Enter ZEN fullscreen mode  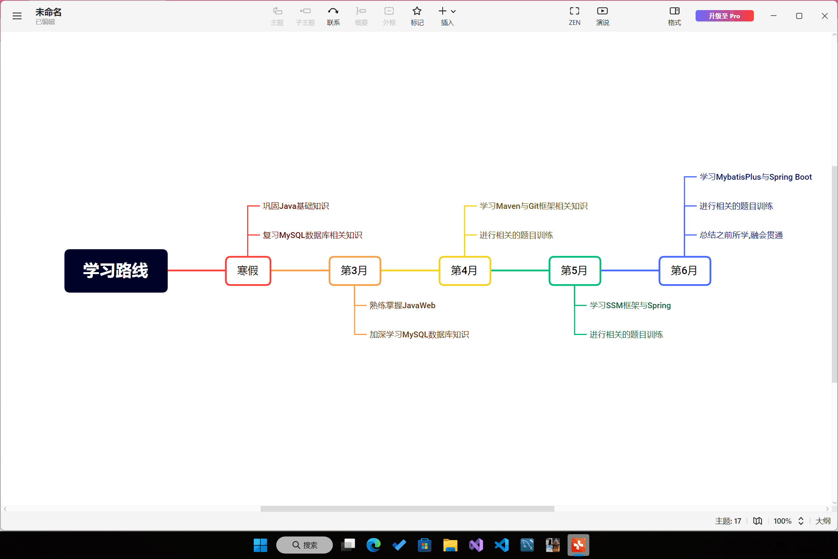pyautogui.click(x=574, y=16)
